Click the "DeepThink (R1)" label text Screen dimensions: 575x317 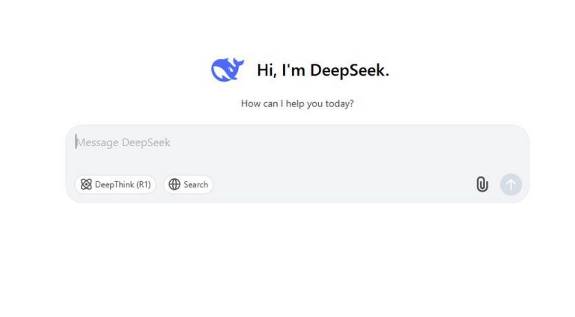click(x=123, y=184)
